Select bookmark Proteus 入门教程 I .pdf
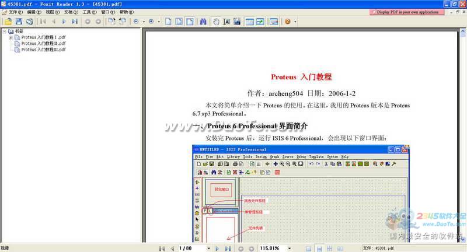Screen dimensions: 467x252 43,37
